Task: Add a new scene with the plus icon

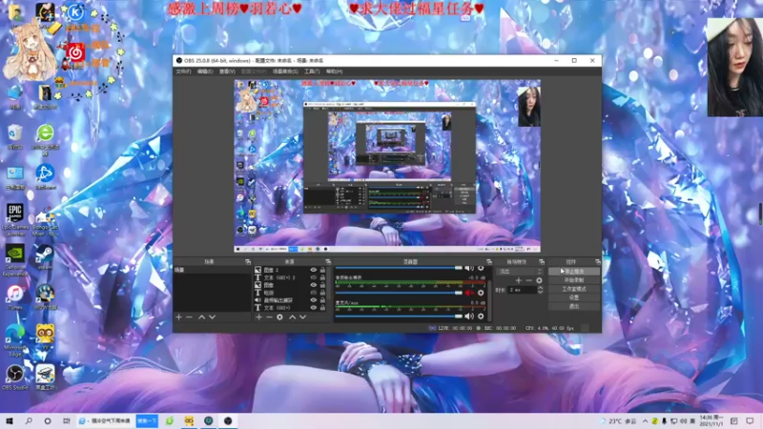Action: coord(178,317)
